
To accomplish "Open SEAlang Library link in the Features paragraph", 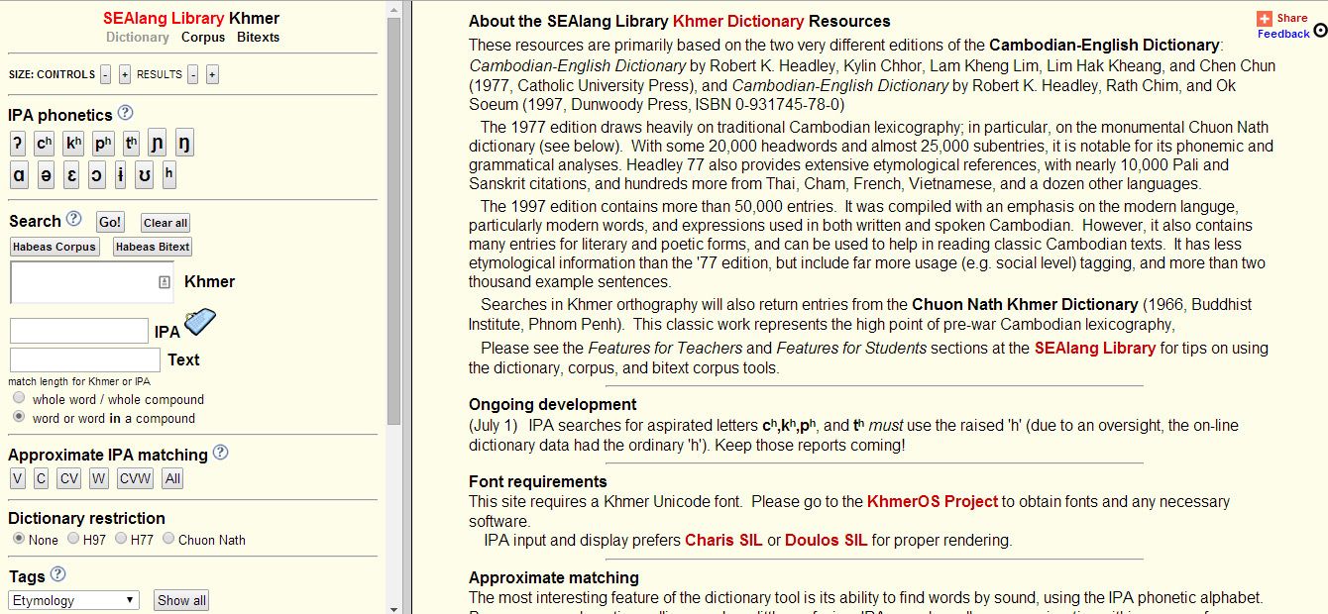I will 1095,348.
